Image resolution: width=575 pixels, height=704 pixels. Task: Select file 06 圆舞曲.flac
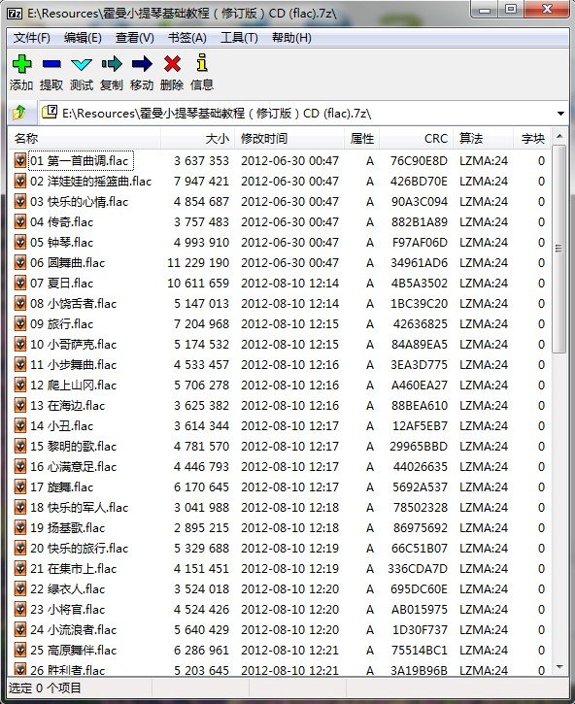(67, 262)
